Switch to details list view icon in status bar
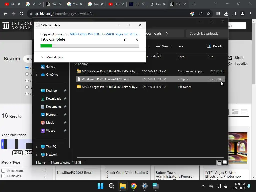 (x=219, y=162)
